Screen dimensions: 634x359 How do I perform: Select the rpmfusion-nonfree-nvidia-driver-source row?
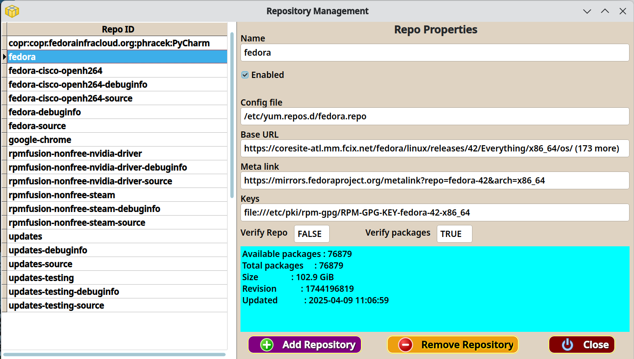click(x=117, y=181)
